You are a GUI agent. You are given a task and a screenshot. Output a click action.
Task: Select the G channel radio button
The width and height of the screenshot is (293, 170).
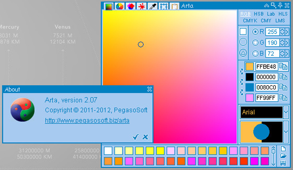[x=255, y=42]
